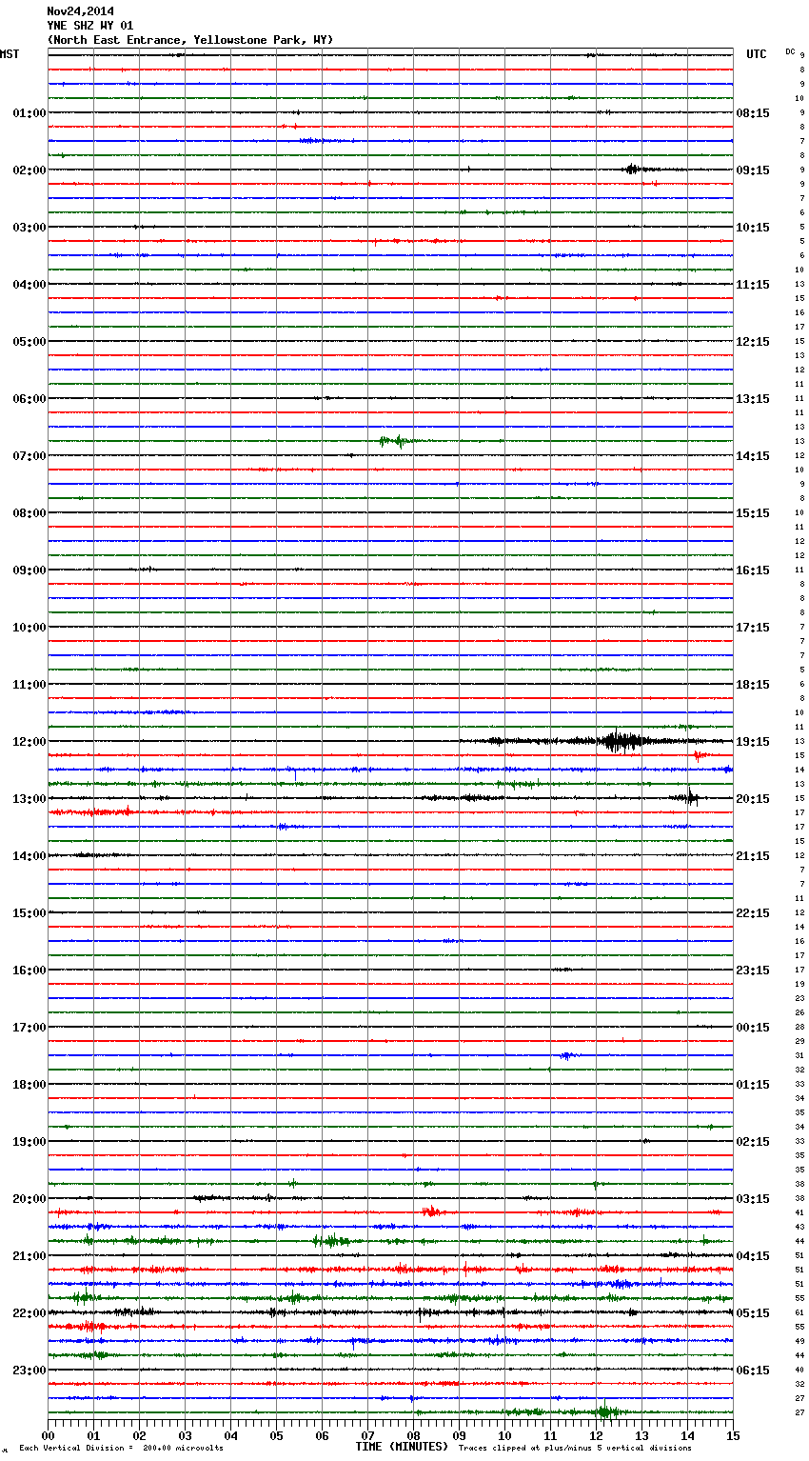Click the black event on the 02:00 trace
This screenshot has height=1461, width=809.
click(634, 170)
